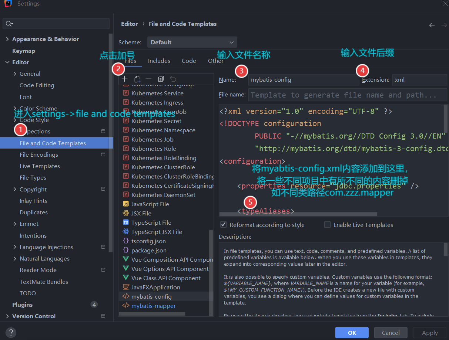Click the Reset to Default undo icon

(x=173, y=79)
